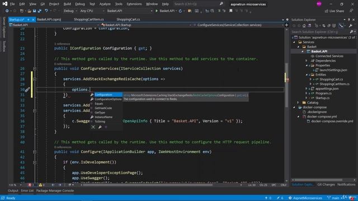The height and width of the screenshot is (201, 358).
Task: Collapse the Services folder
Action: [294, 42]
